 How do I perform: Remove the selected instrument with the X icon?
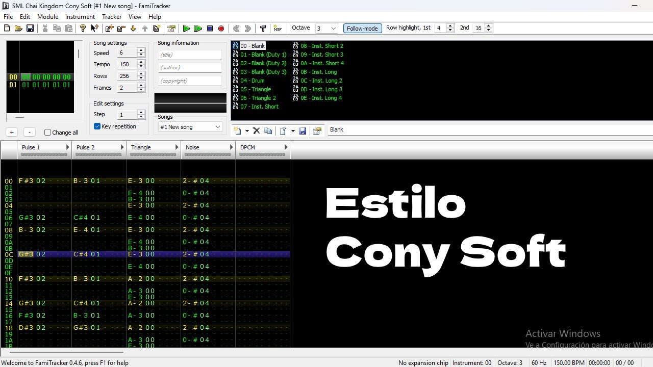[x=257, y=131]
